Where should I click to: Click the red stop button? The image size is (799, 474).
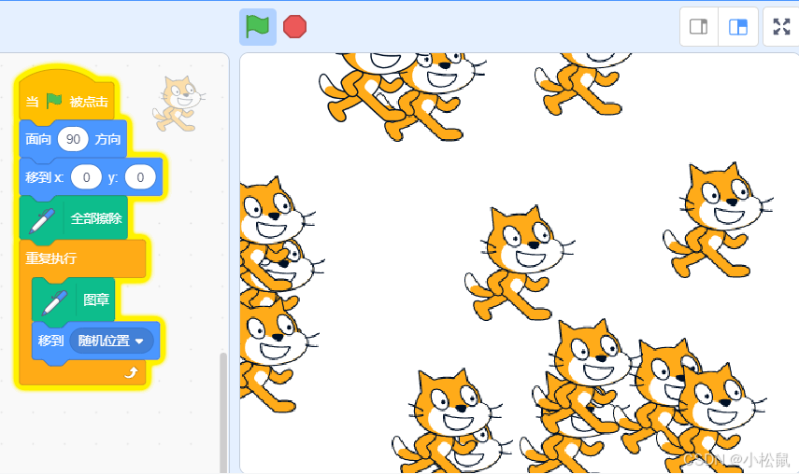tap(294, 27)
